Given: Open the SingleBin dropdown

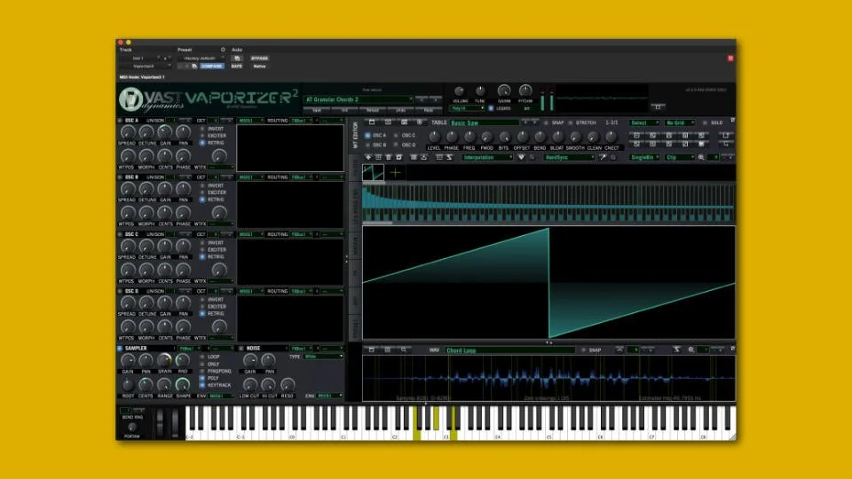Looking at the screenshot, I should [645, 157].
